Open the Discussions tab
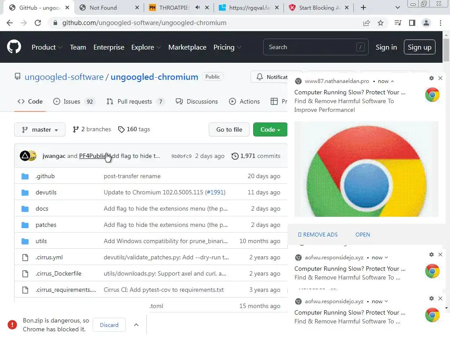The width and height of the screenshot is (450, 337). 196,101
